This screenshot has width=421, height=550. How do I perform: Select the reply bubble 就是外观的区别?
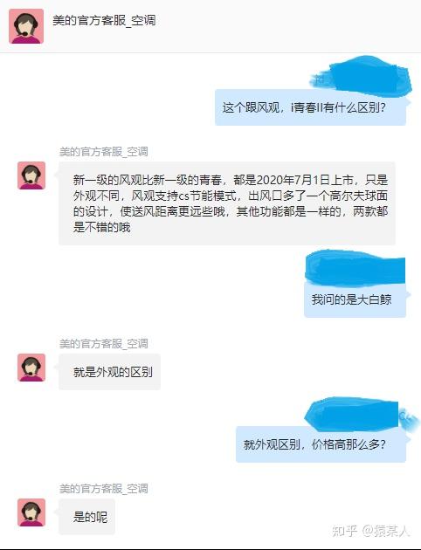pos(109,372)
